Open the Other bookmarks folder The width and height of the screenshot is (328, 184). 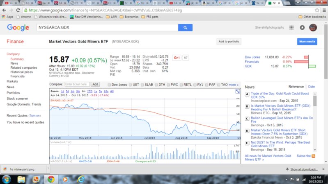click(312, 17)
